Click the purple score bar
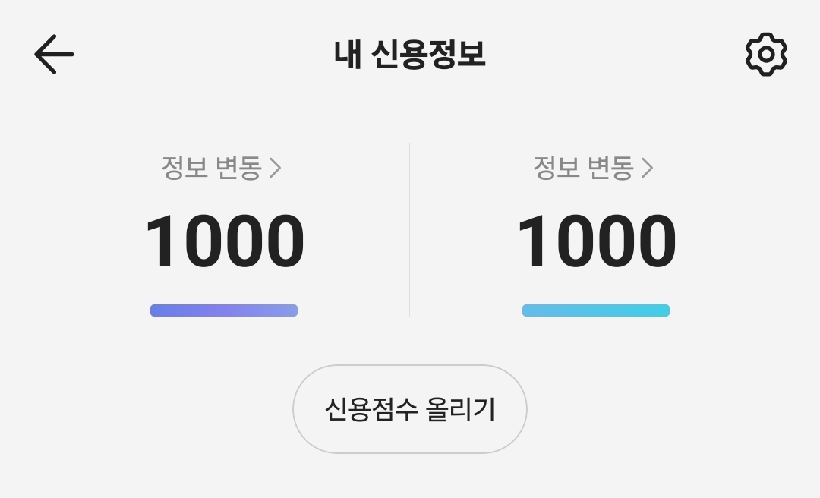820x498 pixels. (224, 310)
